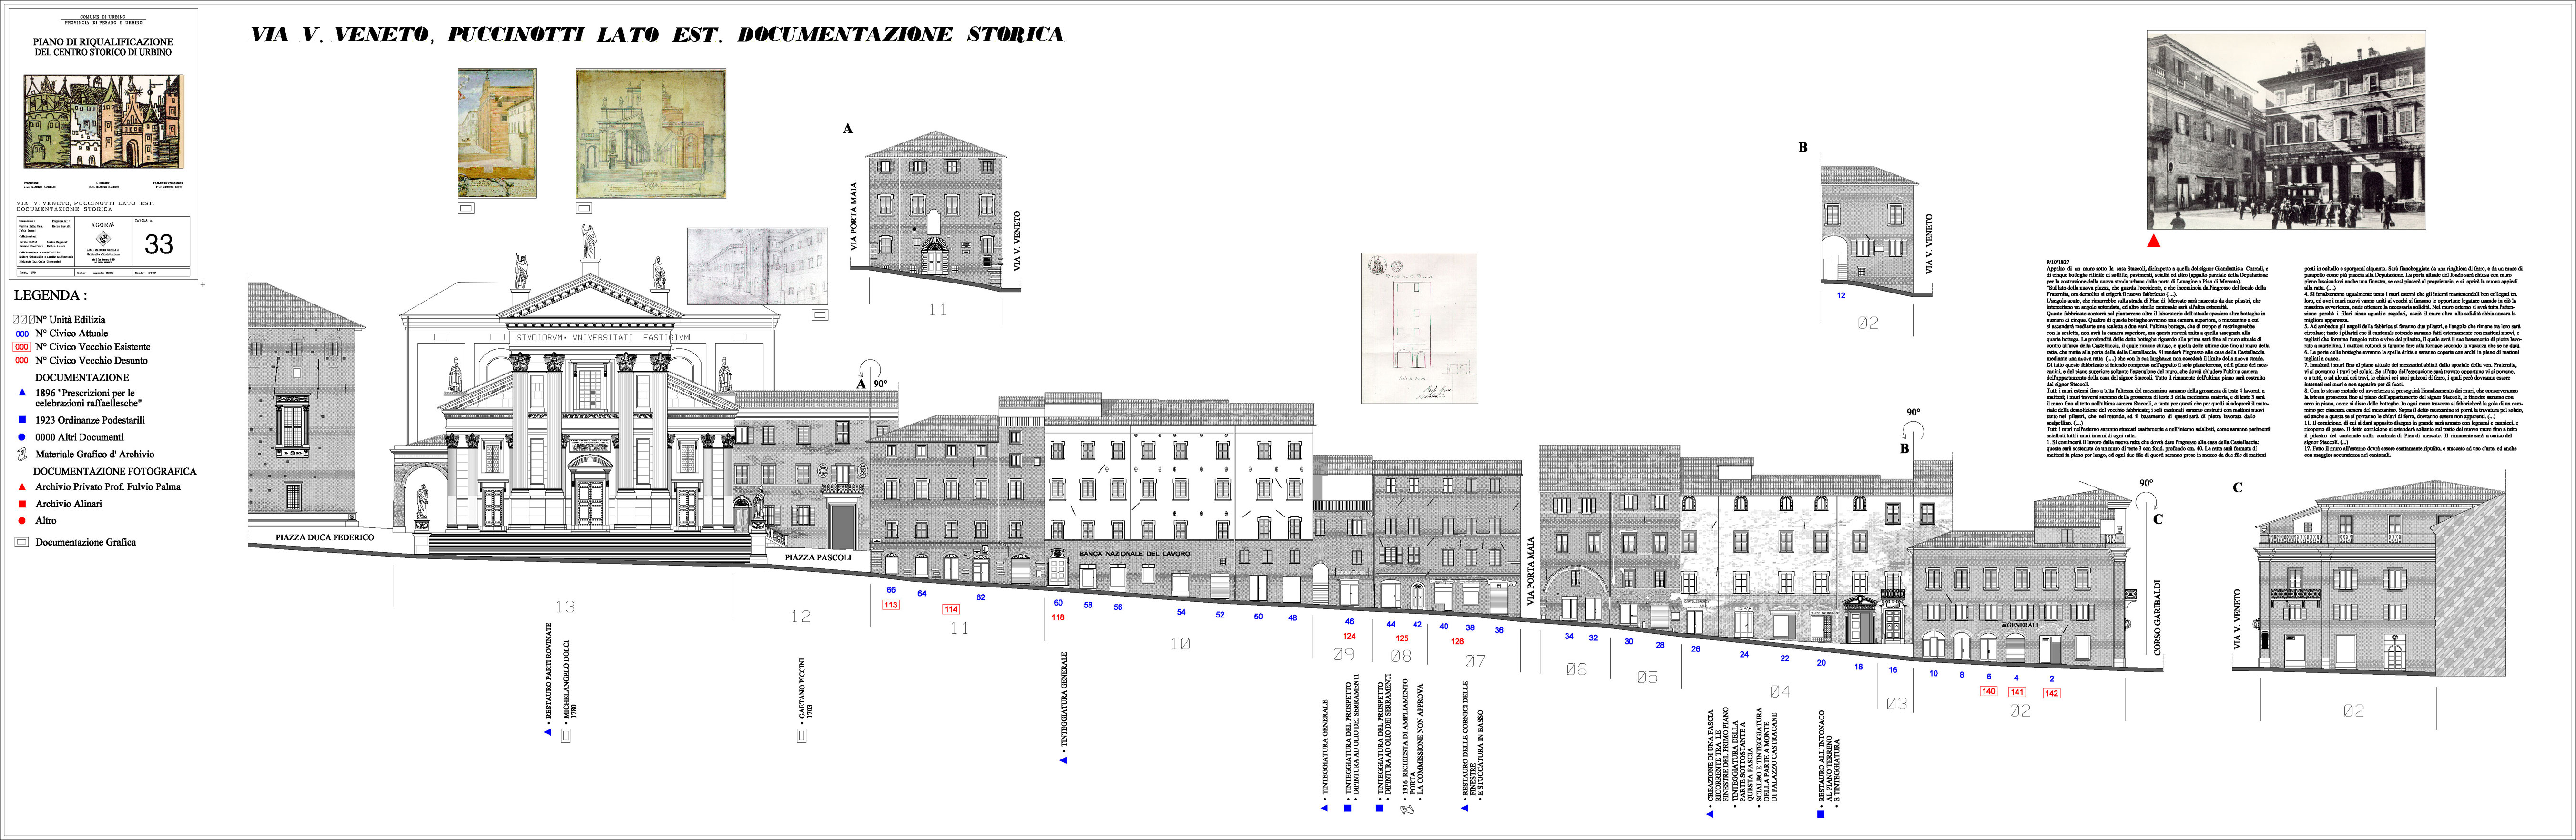
Task: Open the red-toned painting thumbnail of the street
Action: (497, 133)
